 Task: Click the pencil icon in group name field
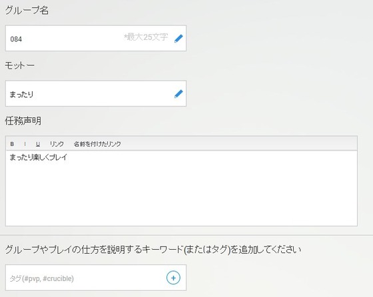(x=179, y=39)
